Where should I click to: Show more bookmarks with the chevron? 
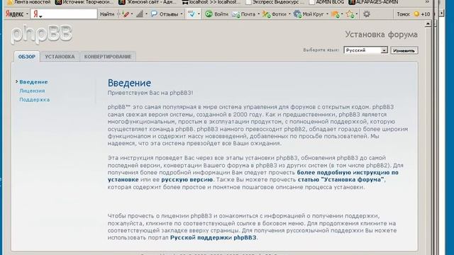427,2
